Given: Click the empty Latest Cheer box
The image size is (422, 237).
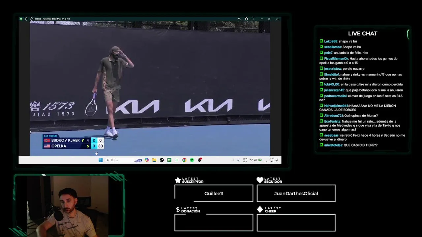Looking at the screenshot, I should click(x=296, y=223).
